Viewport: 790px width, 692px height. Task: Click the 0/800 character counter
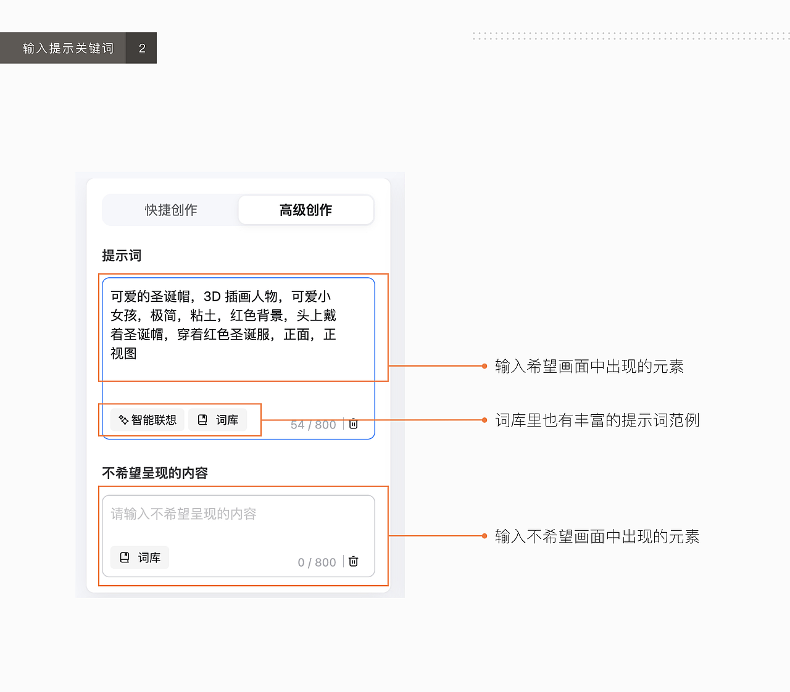(x=317, y=562)
